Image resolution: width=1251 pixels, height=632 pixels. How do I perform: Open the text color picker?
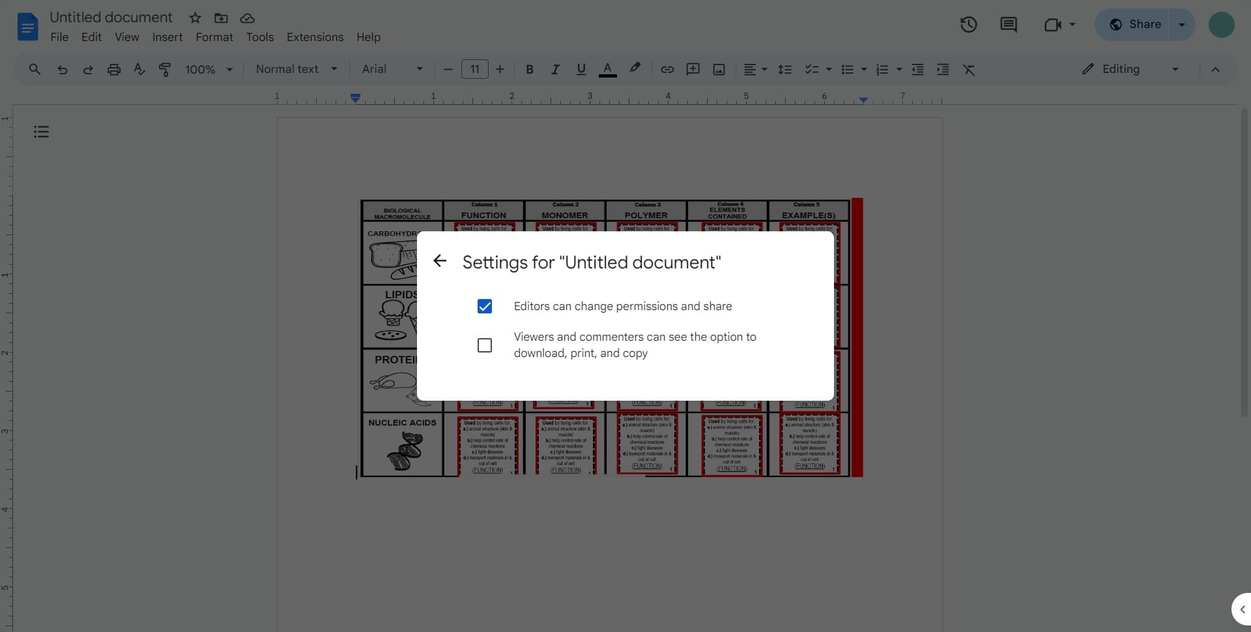click(607, 69)
